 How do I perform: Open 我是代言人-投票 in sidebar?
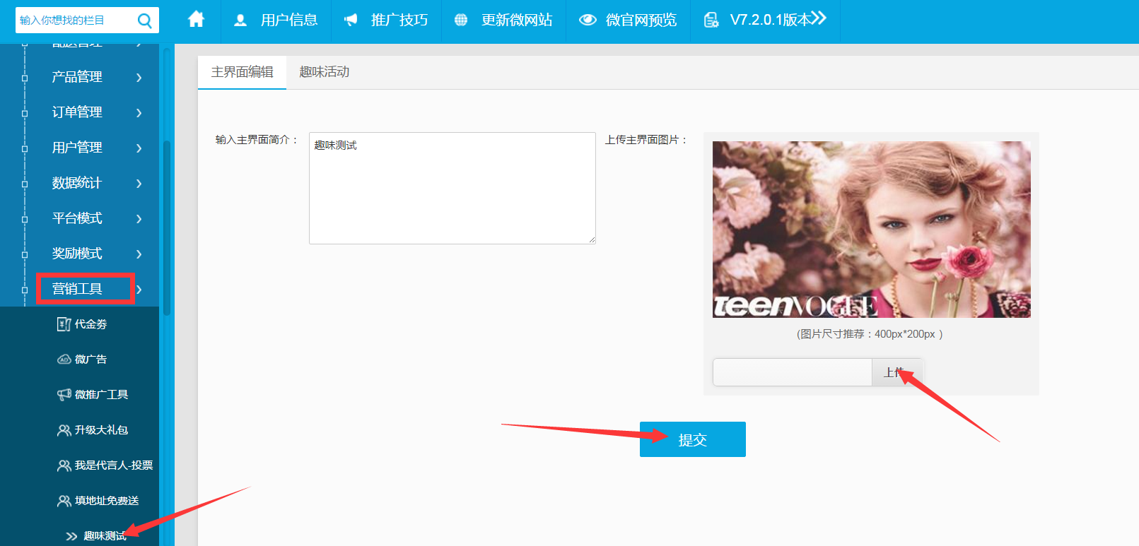click(113, 465)
